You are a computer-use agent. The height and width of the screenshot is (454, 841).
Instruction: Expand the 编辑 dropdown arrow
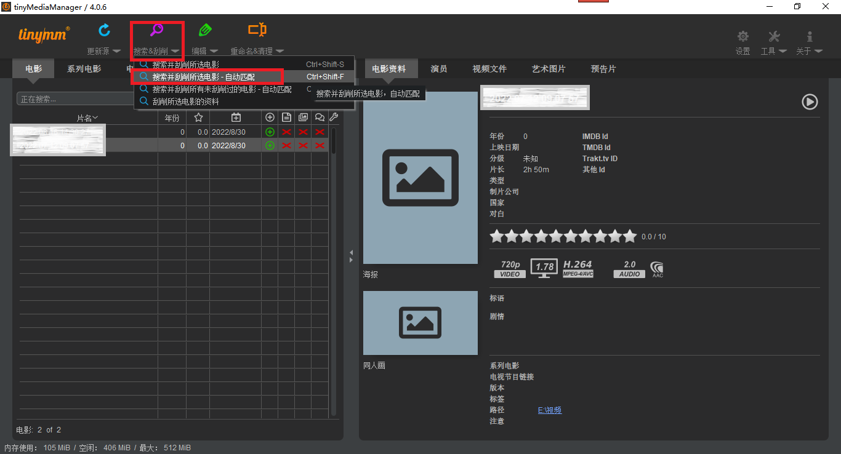tap(214, 51)
